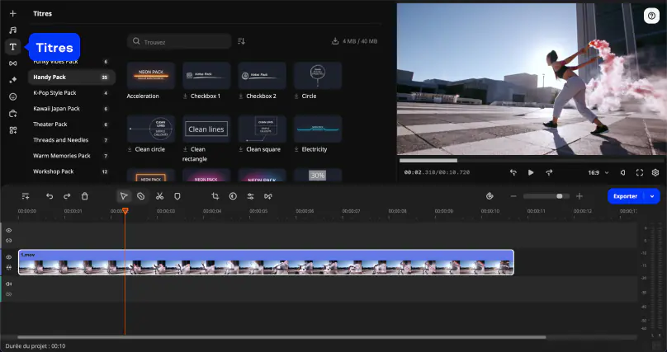Enter fullscreen preview mode
Image resolution: width=667 pixels, height=352 pixels.
click(640, 172)
